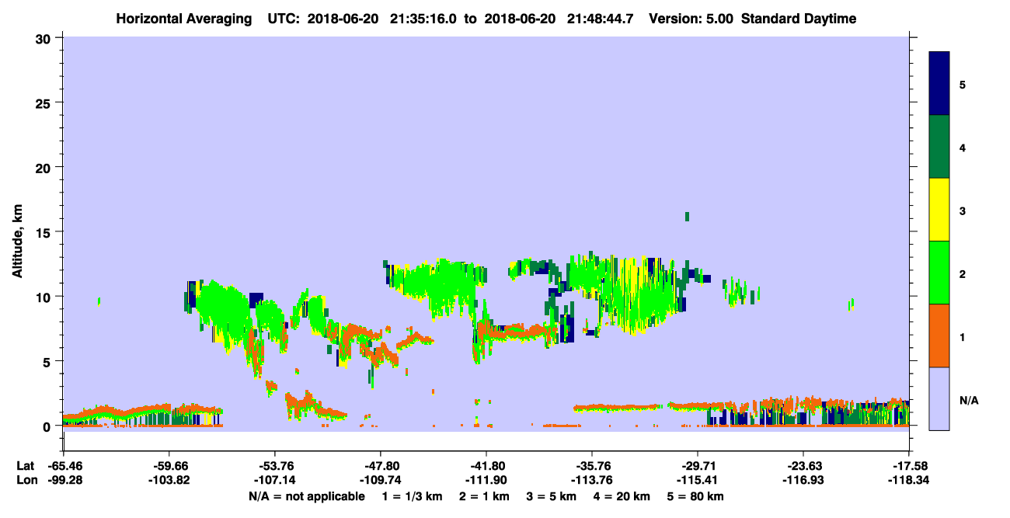Viewport: 1010px width, 518px height.
Task: Click the '4 = 20 km' legend text
Action: 623,495
